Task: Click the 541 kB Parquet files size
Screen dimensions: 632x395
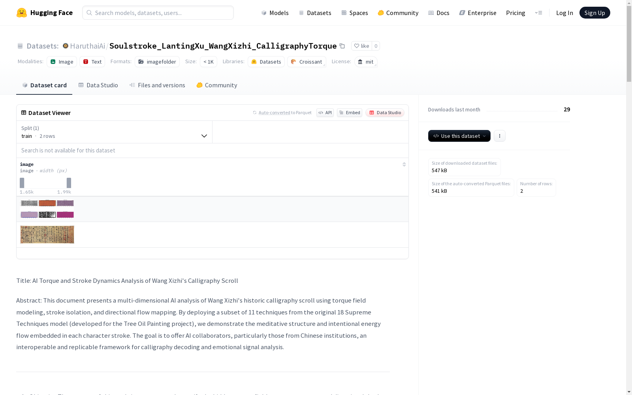Action: tap(439, 191)
